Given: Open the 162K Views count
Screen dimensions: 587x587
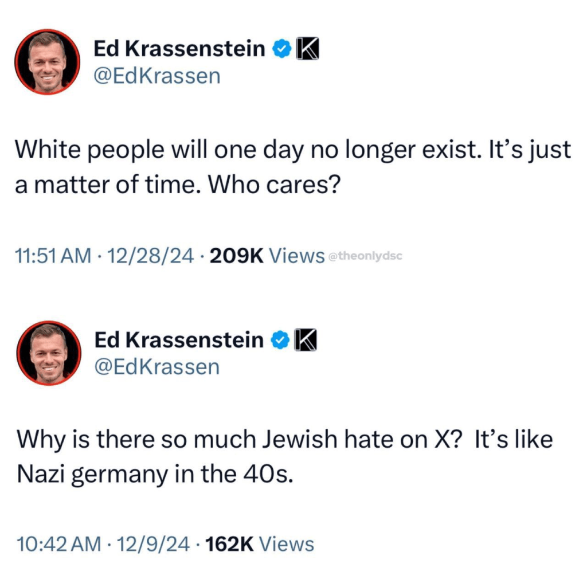Looking at the screenshot, I should 259,544.
